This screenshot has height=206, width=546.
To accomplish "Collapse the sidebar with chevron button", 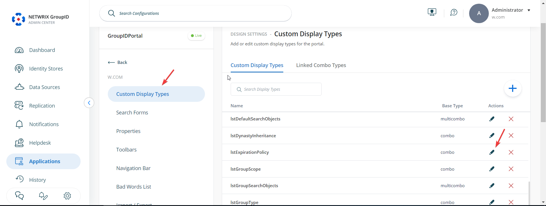I will click(89, 103).
